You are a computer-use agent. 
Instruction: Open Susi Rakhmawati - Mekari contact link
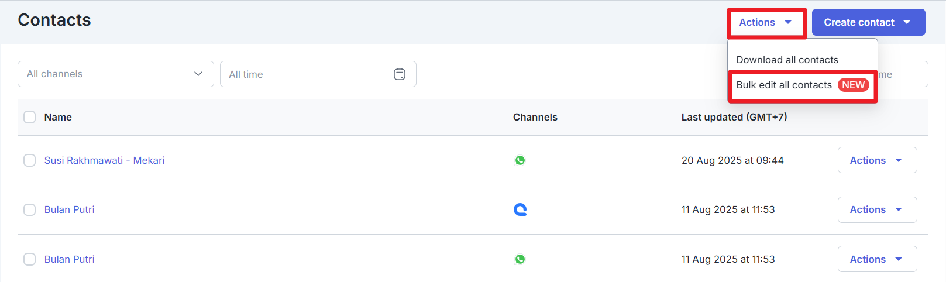point(104,160)
